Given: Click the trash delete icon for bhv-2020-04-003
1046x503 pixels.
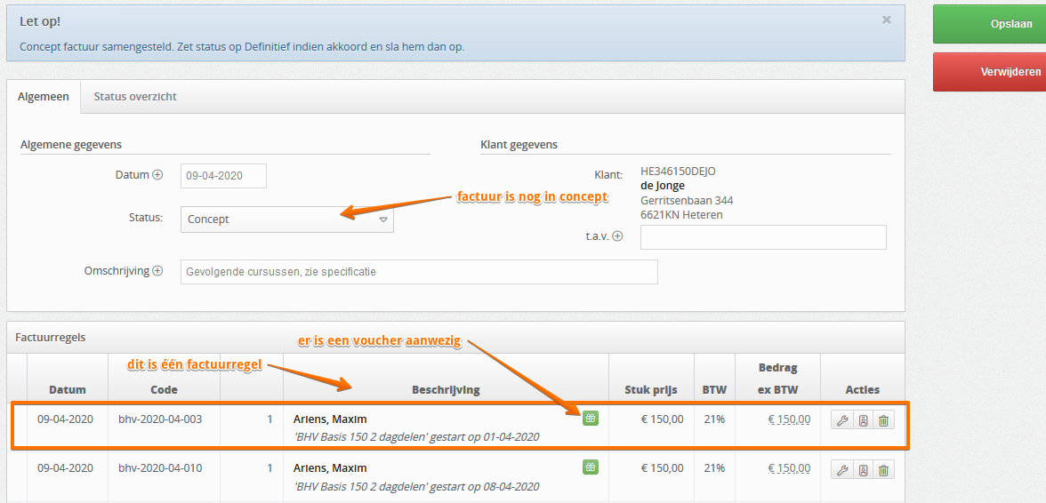Looking at the screenshot, I should (x=883, y=420).
